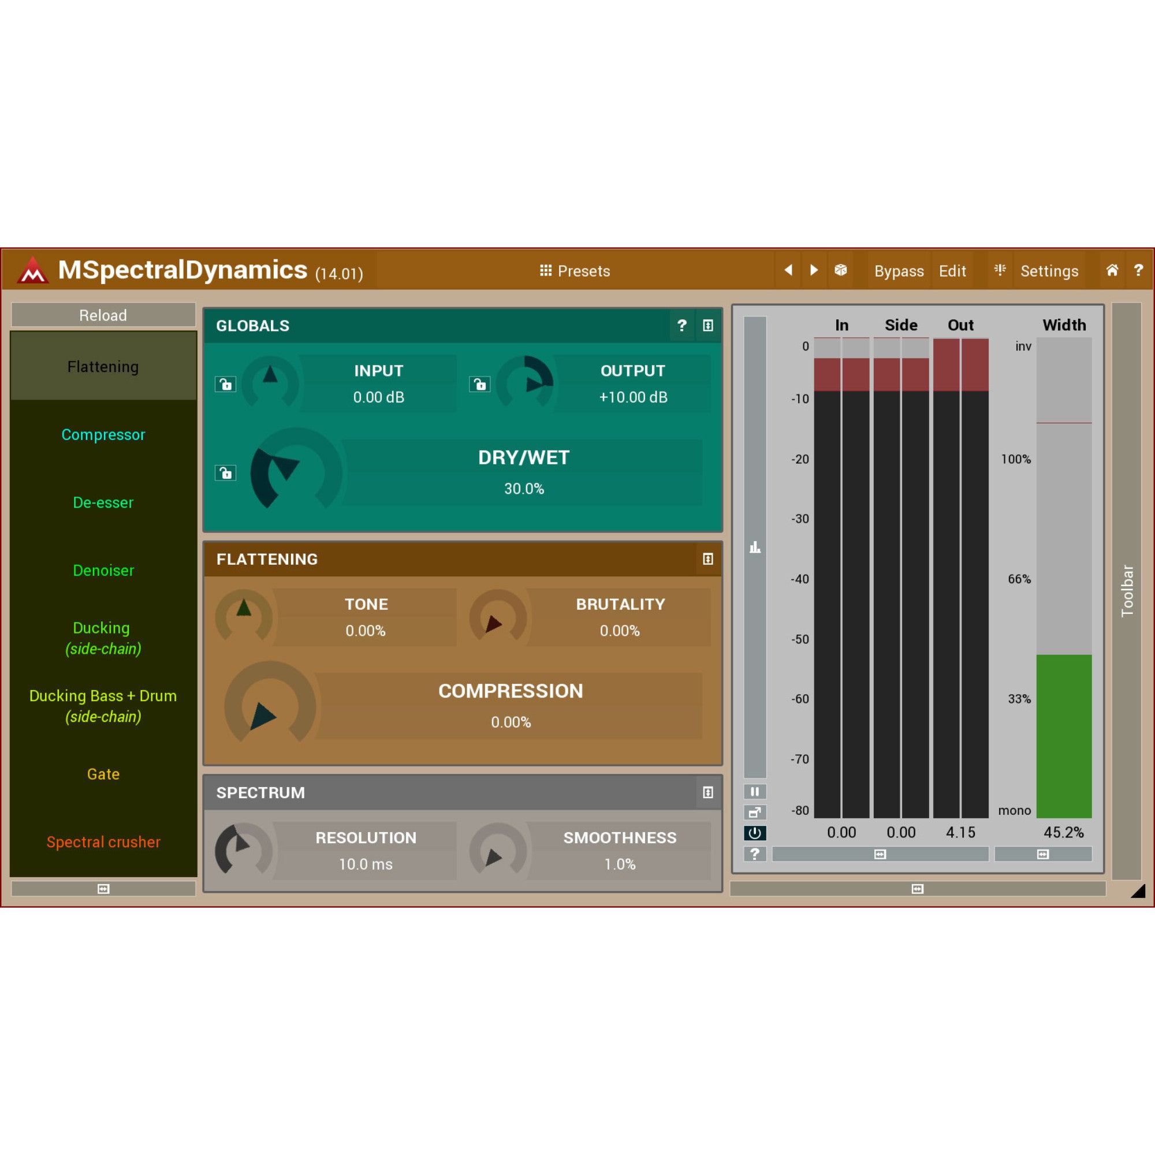This screenshot has width=1155, height=1155.
Task: Select the Compressor device
Action: 103,435
